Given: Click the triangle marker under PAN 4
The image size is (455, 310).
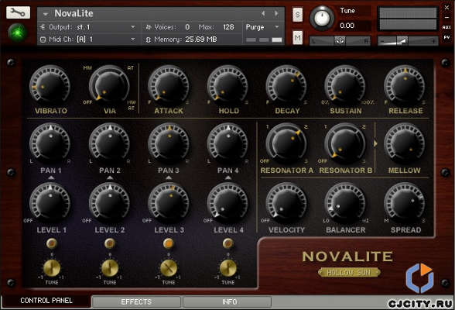Looking at the screenshot, I should point(228,177).
